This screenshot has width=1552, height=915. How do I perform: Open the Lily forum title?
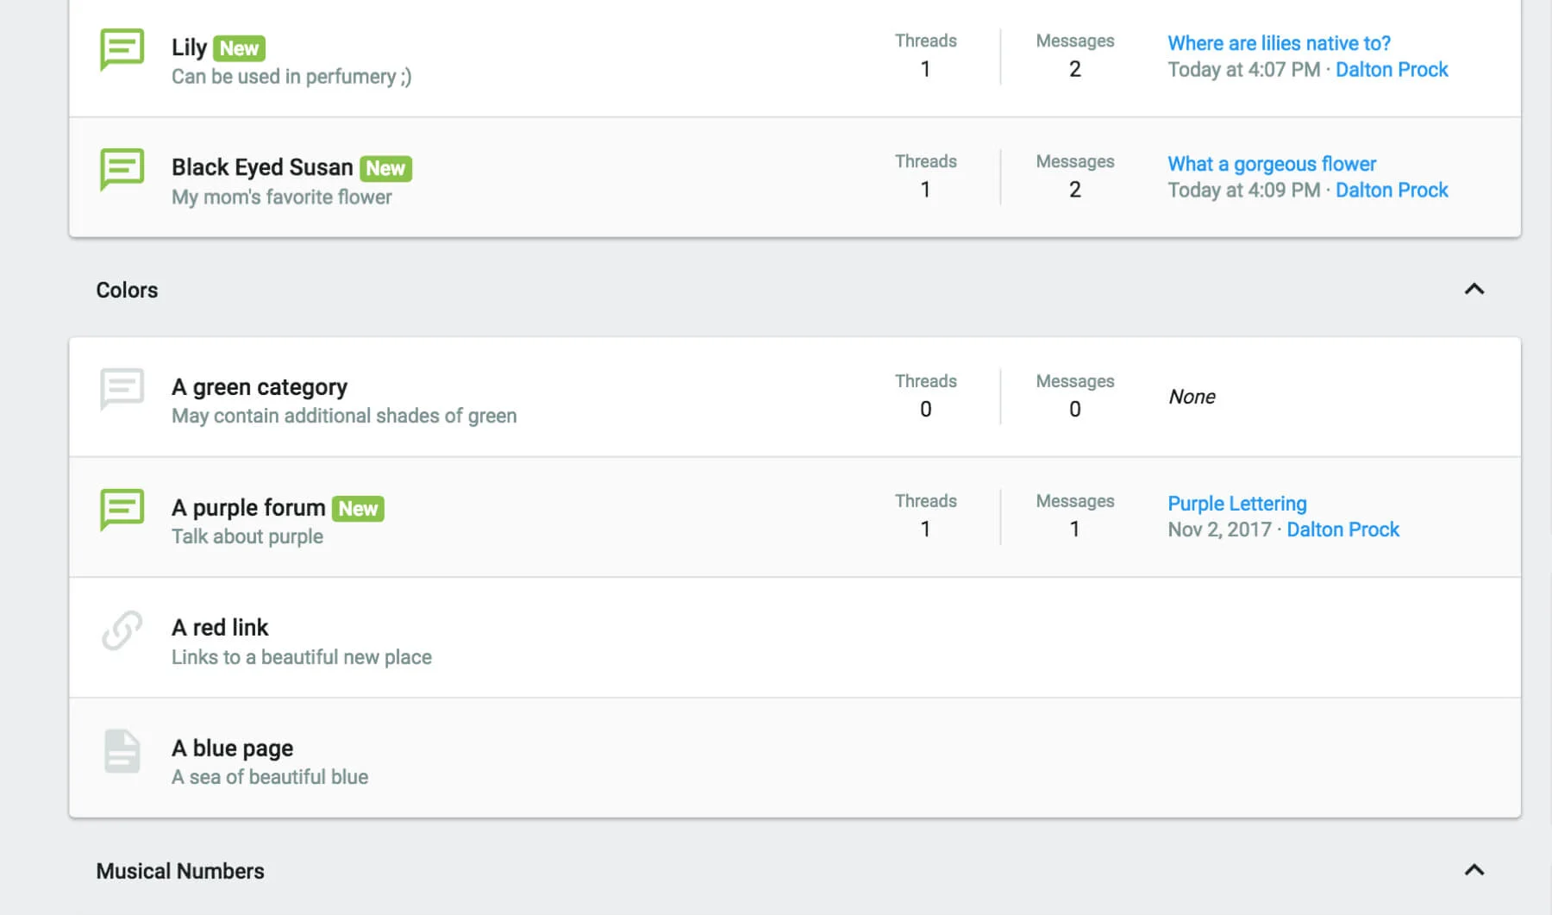tap(189, 47)
